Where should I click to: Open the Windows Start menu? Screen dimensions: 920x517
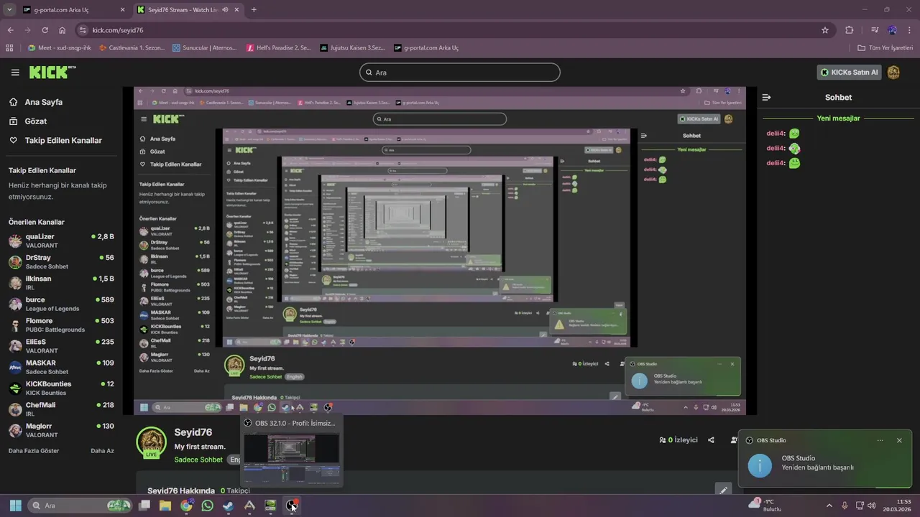15,506
